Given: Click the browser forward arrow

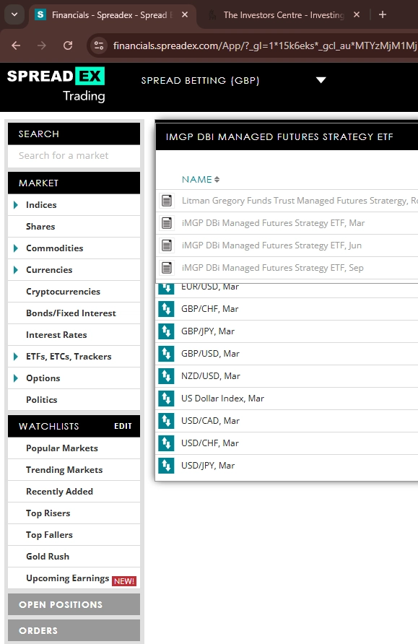Looking at the screenshot, I should (41, 45).
